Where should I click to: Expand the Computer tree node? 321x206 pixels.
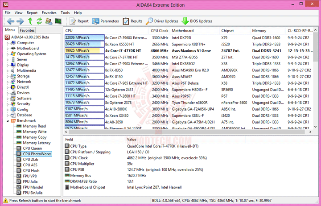pyautogui.click(x=8, y=43)
